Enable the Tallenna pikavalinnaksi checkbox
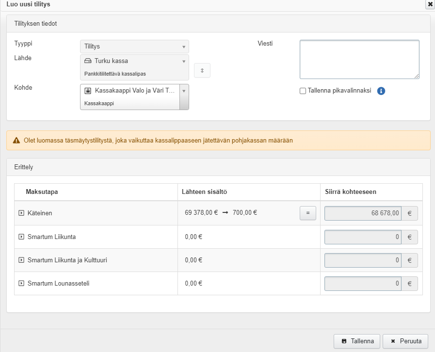The width and height of the screenshot is (435, 352). tap(303, 91)
